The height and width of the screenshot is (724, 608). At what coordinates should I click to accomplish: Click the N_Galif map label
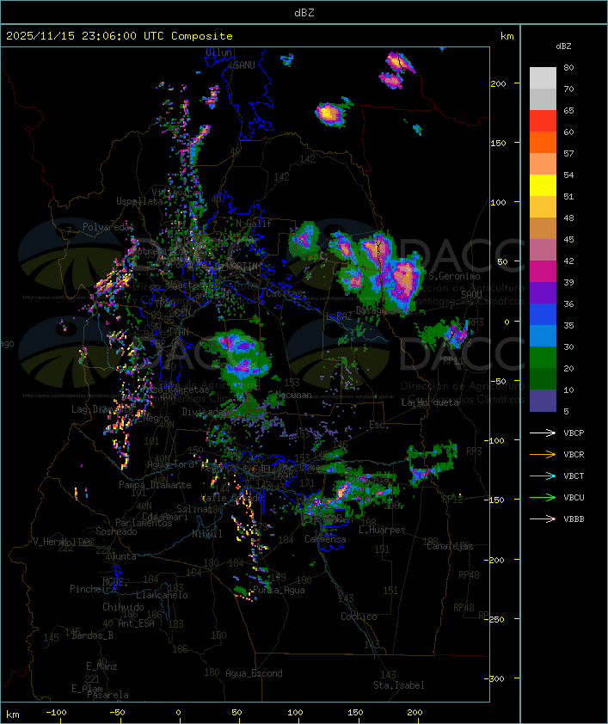[254, 224]
